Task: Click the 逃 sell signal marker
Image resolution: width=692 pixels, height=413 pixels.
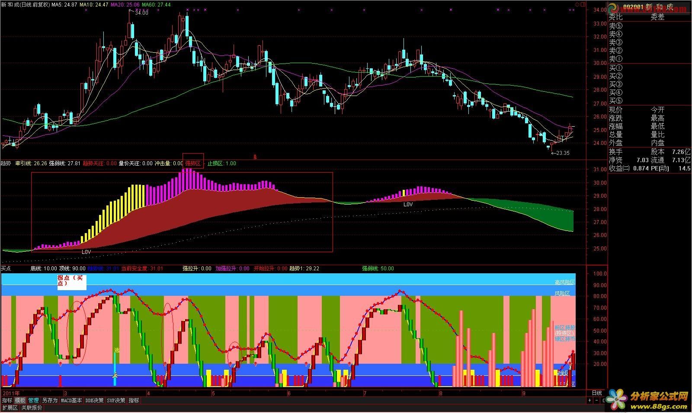Action: coord(116,350)
